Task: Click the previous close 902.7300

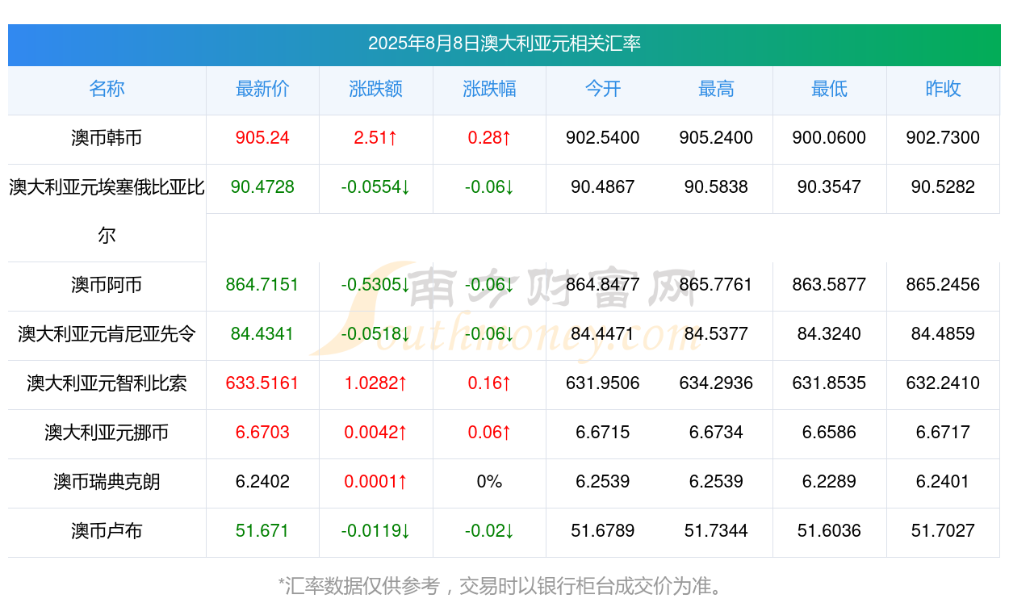Action: [943, 138]
